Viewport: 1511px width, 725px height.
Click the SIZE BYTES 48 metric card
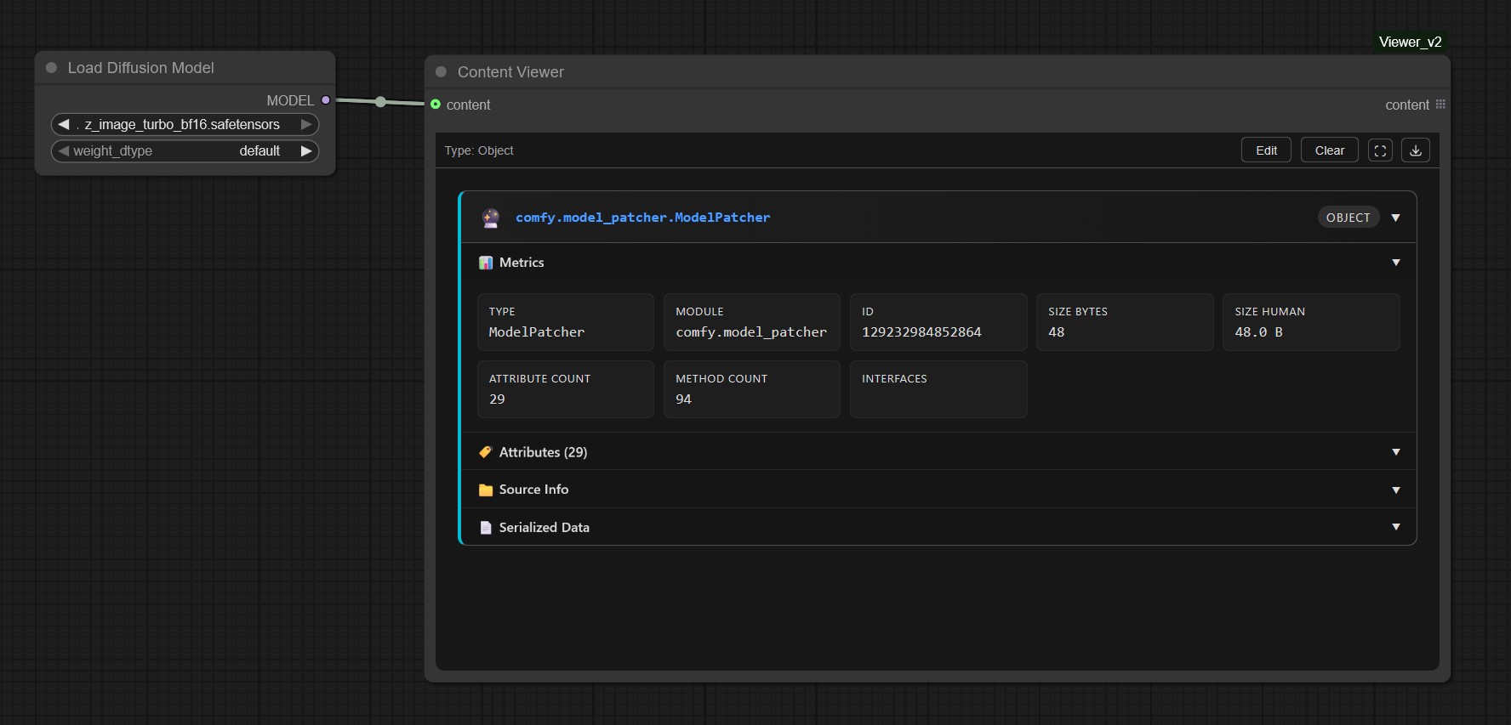pos(1125,322)
